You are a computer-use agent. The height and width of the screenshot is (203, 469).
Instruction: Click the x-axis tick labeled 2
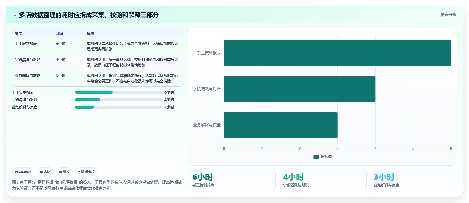(300, 148)
